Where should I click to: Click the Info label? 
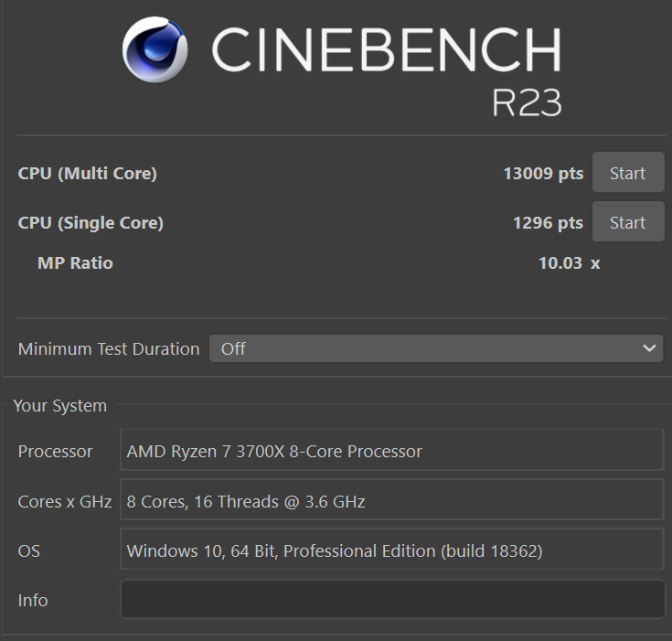(x=33, y=600)
